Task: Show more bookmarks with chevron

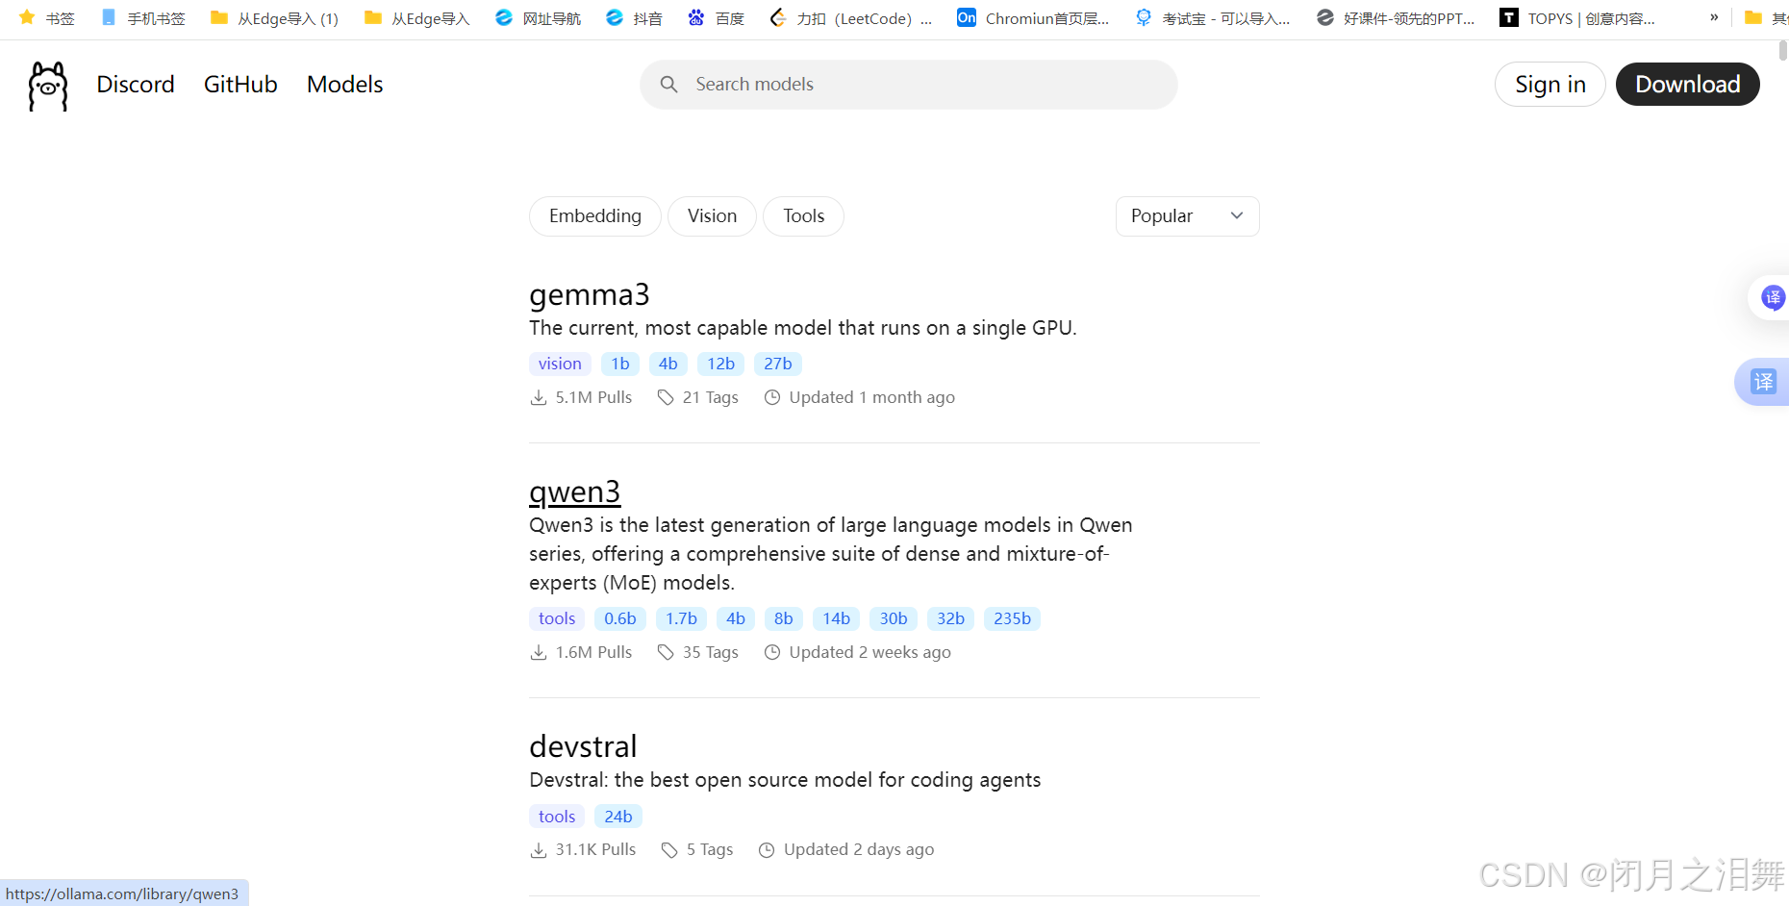Action: pos(1714,17)
